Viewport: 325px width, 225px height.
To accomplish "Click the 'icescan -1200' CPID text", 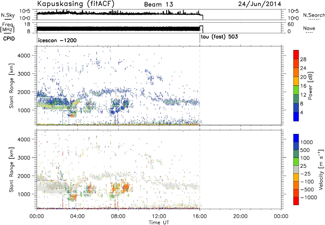I will point(57,40).
